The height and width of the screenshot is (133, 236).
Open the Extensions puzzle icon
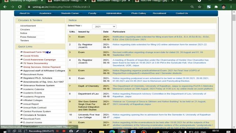click(216, 7)
